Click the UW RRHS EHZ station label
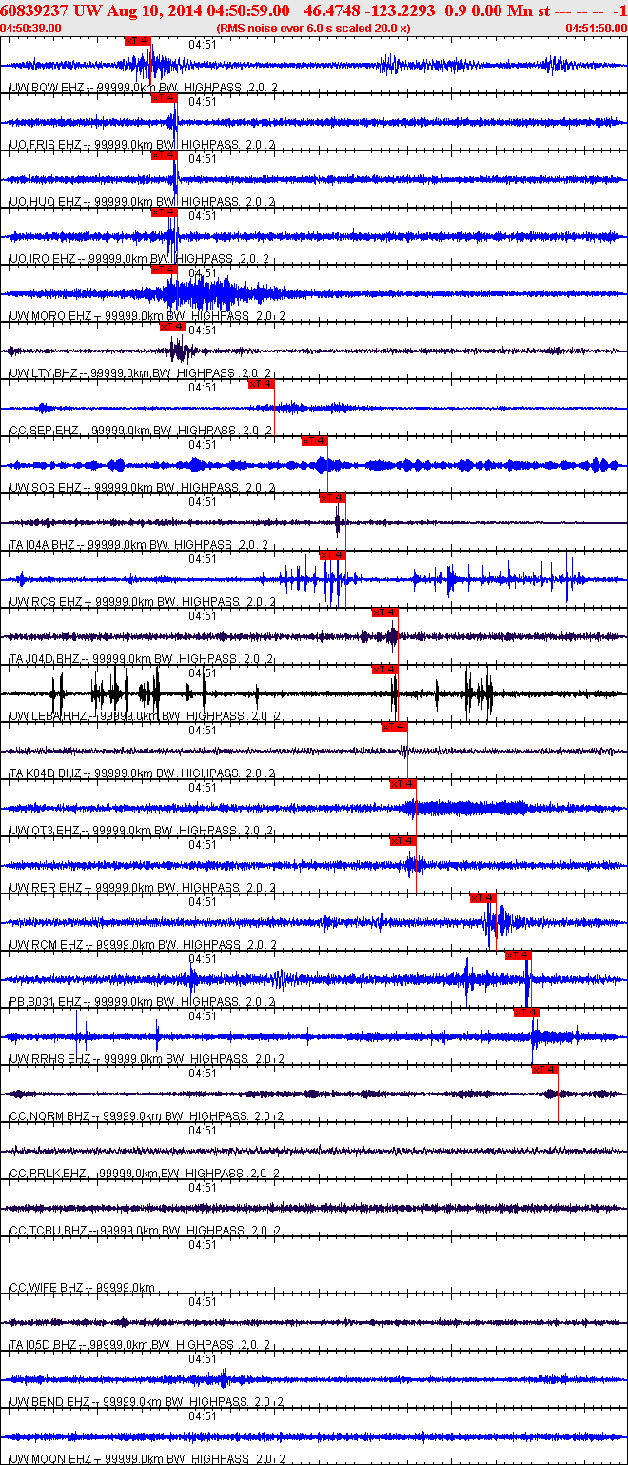The width and height of the screenshot is (628, 1465). (x=49, y=1059)
